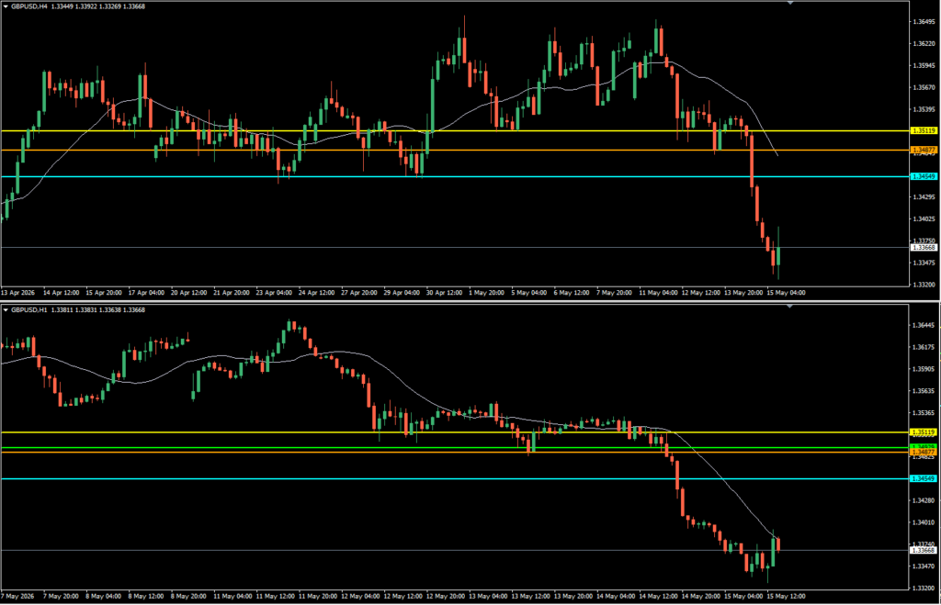
Task: Click current price 1.33668 label on H4 chart
Action: (924, 248)
